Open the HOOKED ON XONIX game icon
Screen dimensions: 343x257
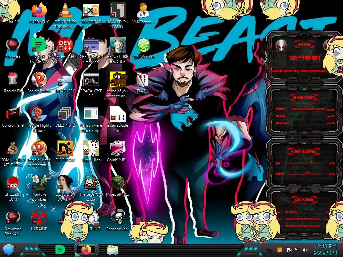(117, 10)
